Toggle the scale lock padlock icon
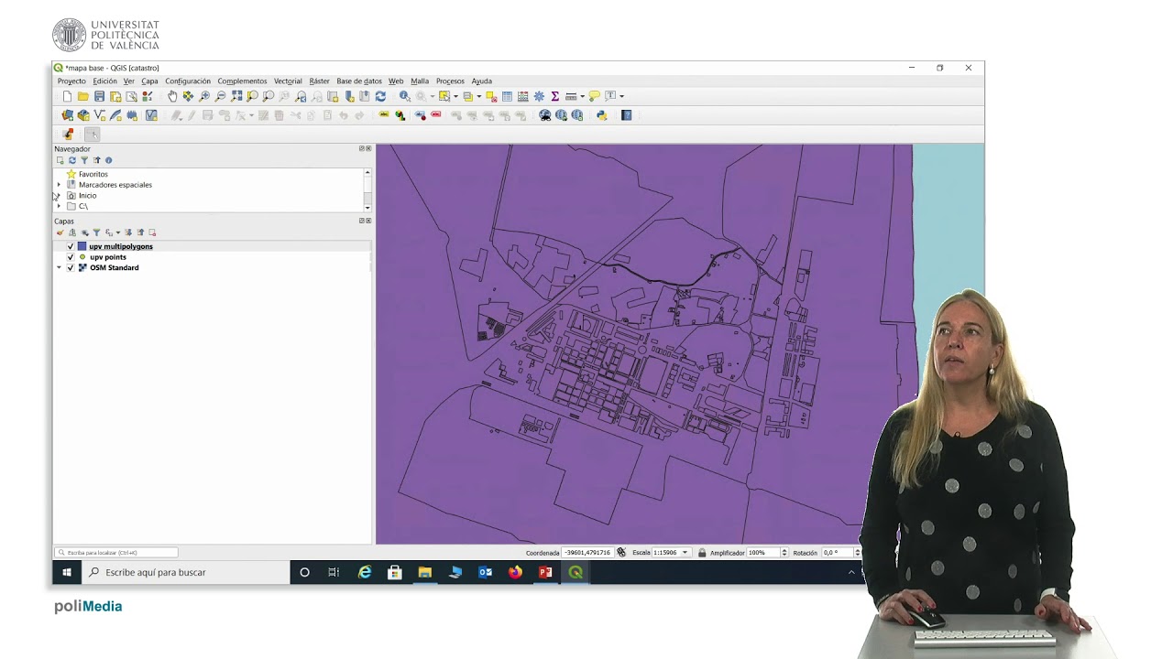 pyautogui.click(x=702, y=553)
